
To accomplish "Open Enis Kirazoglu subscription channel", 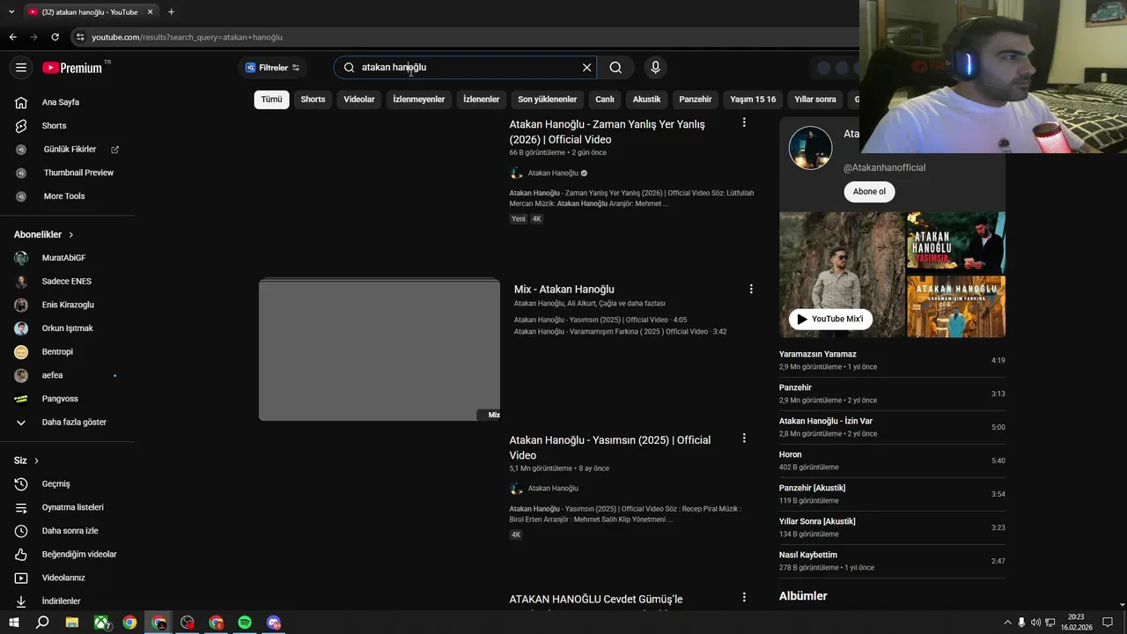I will click(x=67, y=305).
